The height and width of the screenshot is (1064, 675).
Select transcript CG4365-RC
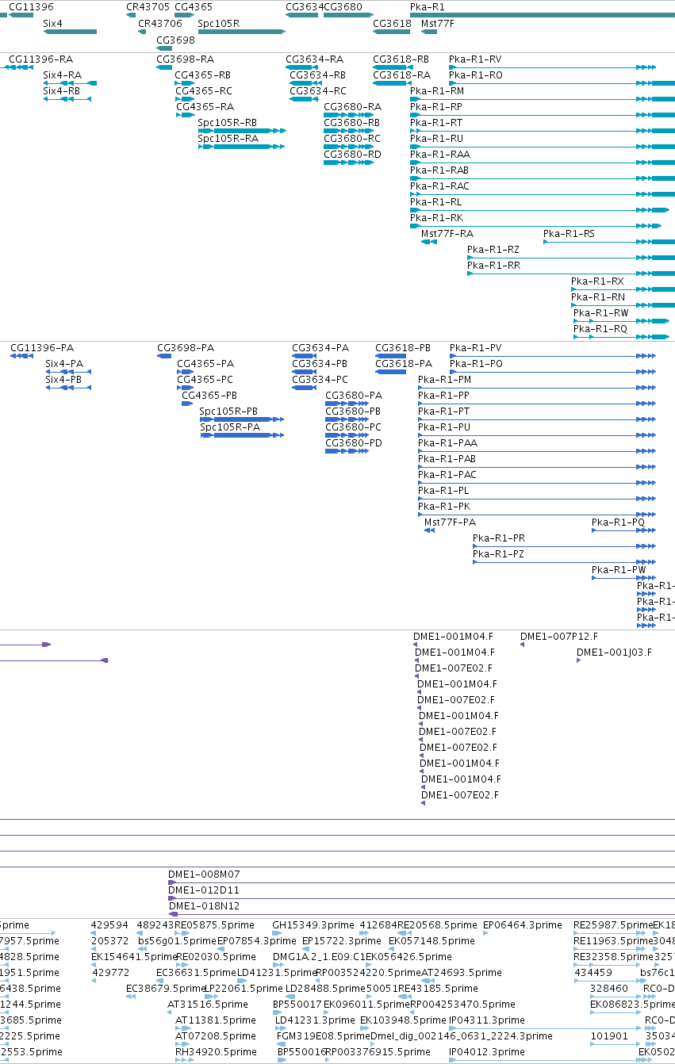[x=204, y=91]
